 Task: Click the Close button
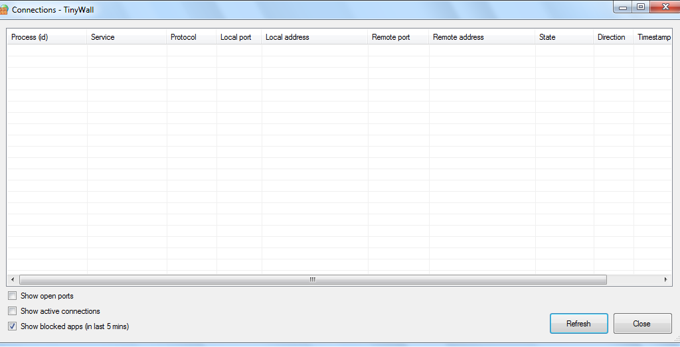coord(642,324)
